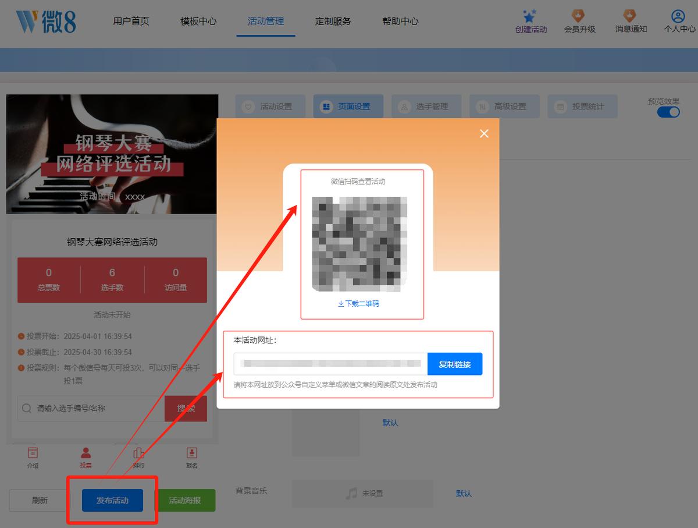Open 模板中心 menu
The height and width of the screenshot is (528, 698).
point(198,21)
